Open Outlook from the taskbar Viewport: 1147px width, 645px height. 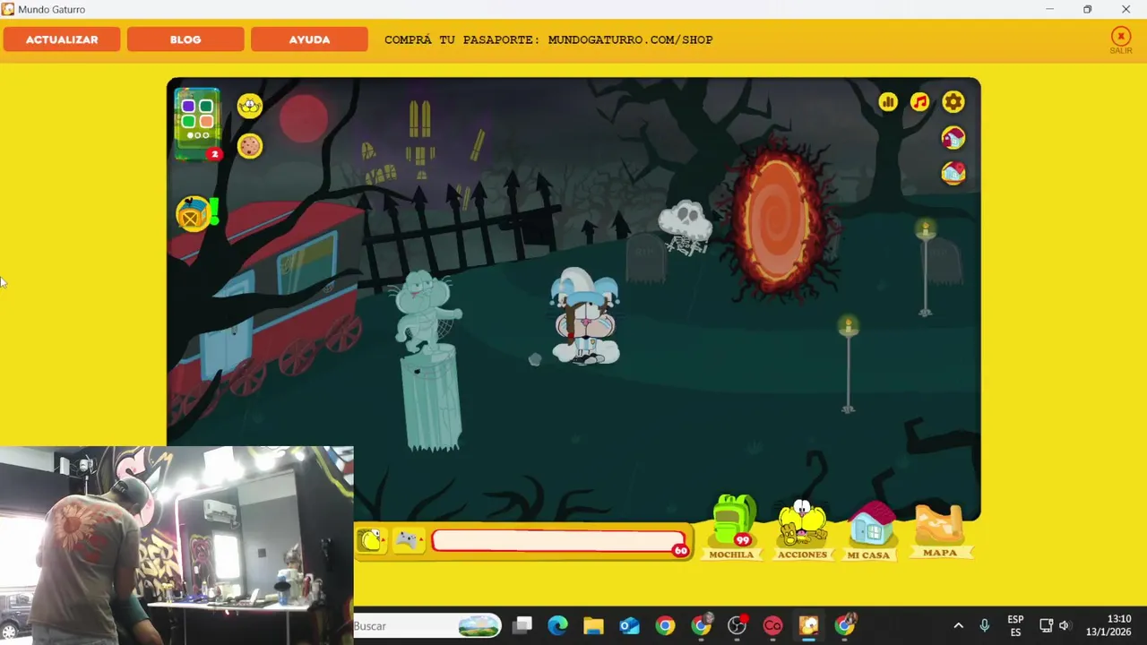point(629,625)
